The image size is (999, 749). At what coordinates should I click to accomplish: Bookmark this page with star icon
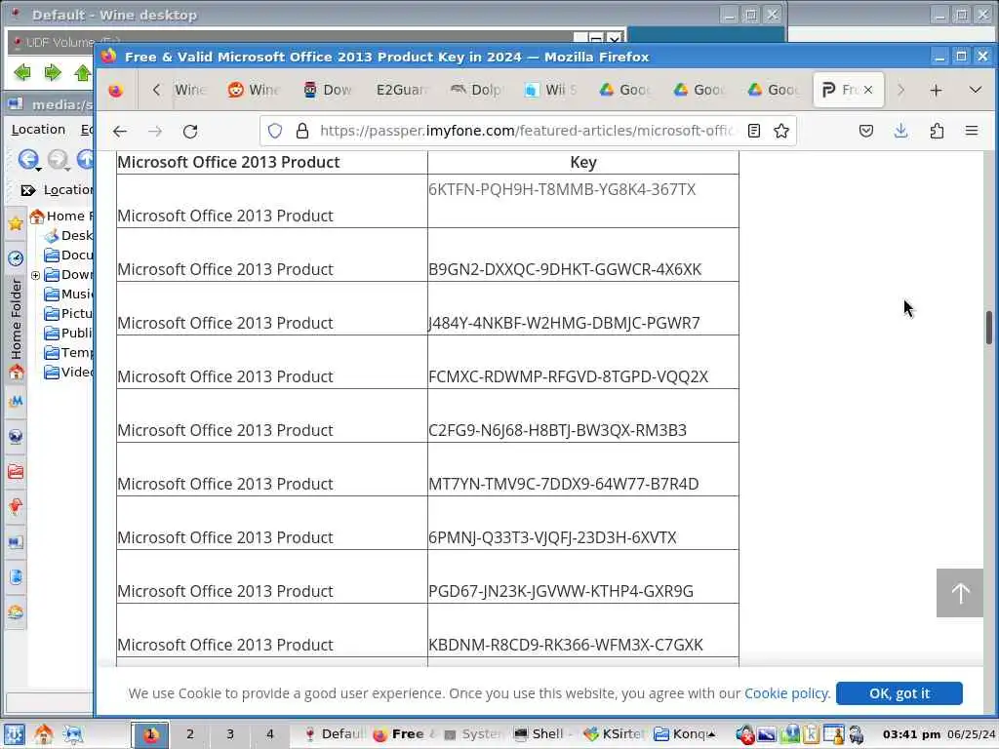(x=781, y=131)
